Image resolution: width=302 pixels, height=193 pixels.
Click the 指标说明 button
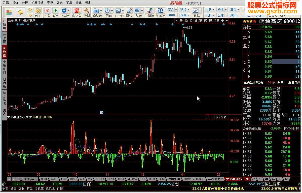[220, 117]
